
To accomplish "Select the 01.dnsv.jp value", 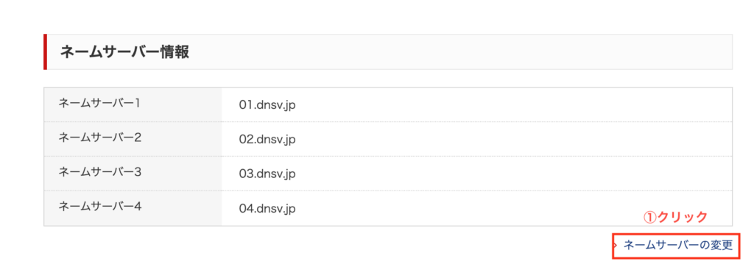I will [267, 104].
